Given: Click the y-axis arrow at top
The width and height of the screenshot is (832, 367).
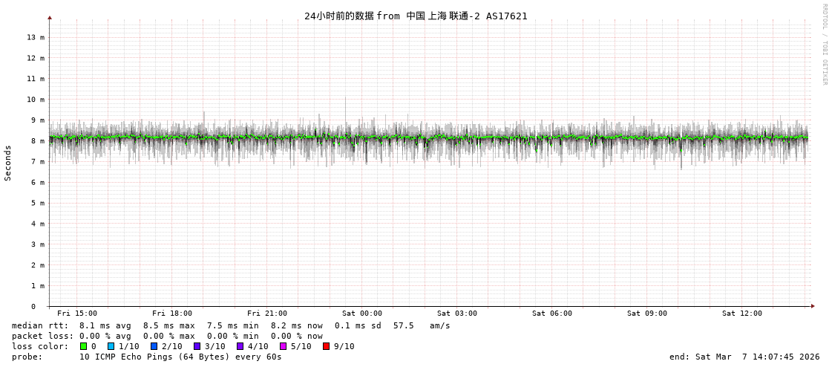Looking at the screenshot, I should coord(50,17).
